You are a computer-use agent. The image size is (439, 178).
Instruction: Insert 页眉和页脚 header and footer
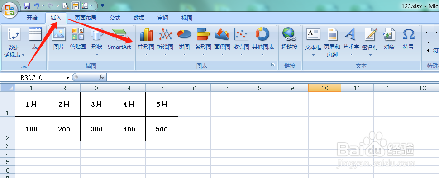click(332, 42)
